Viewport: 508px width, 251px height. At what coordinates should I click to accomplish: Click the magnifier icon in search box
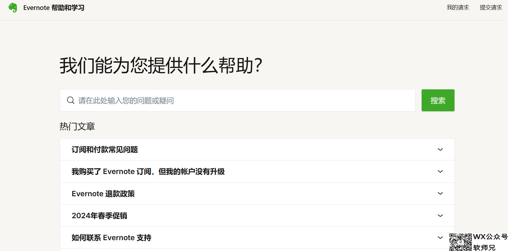pyautogui.click(x=71, y=100)
